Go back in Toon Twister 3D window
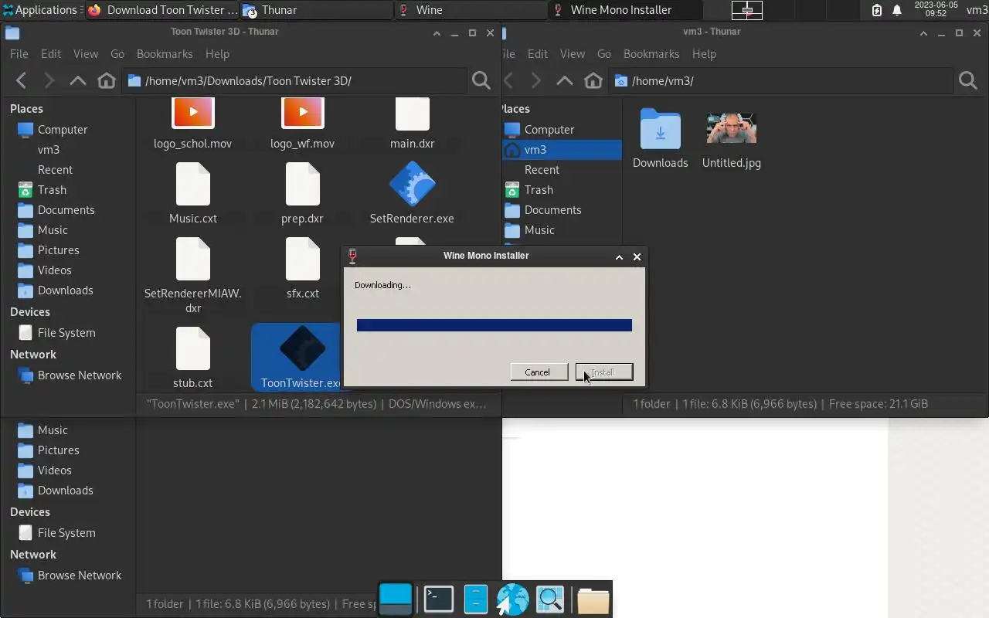The image size is (989, 618). coord(22,80)
